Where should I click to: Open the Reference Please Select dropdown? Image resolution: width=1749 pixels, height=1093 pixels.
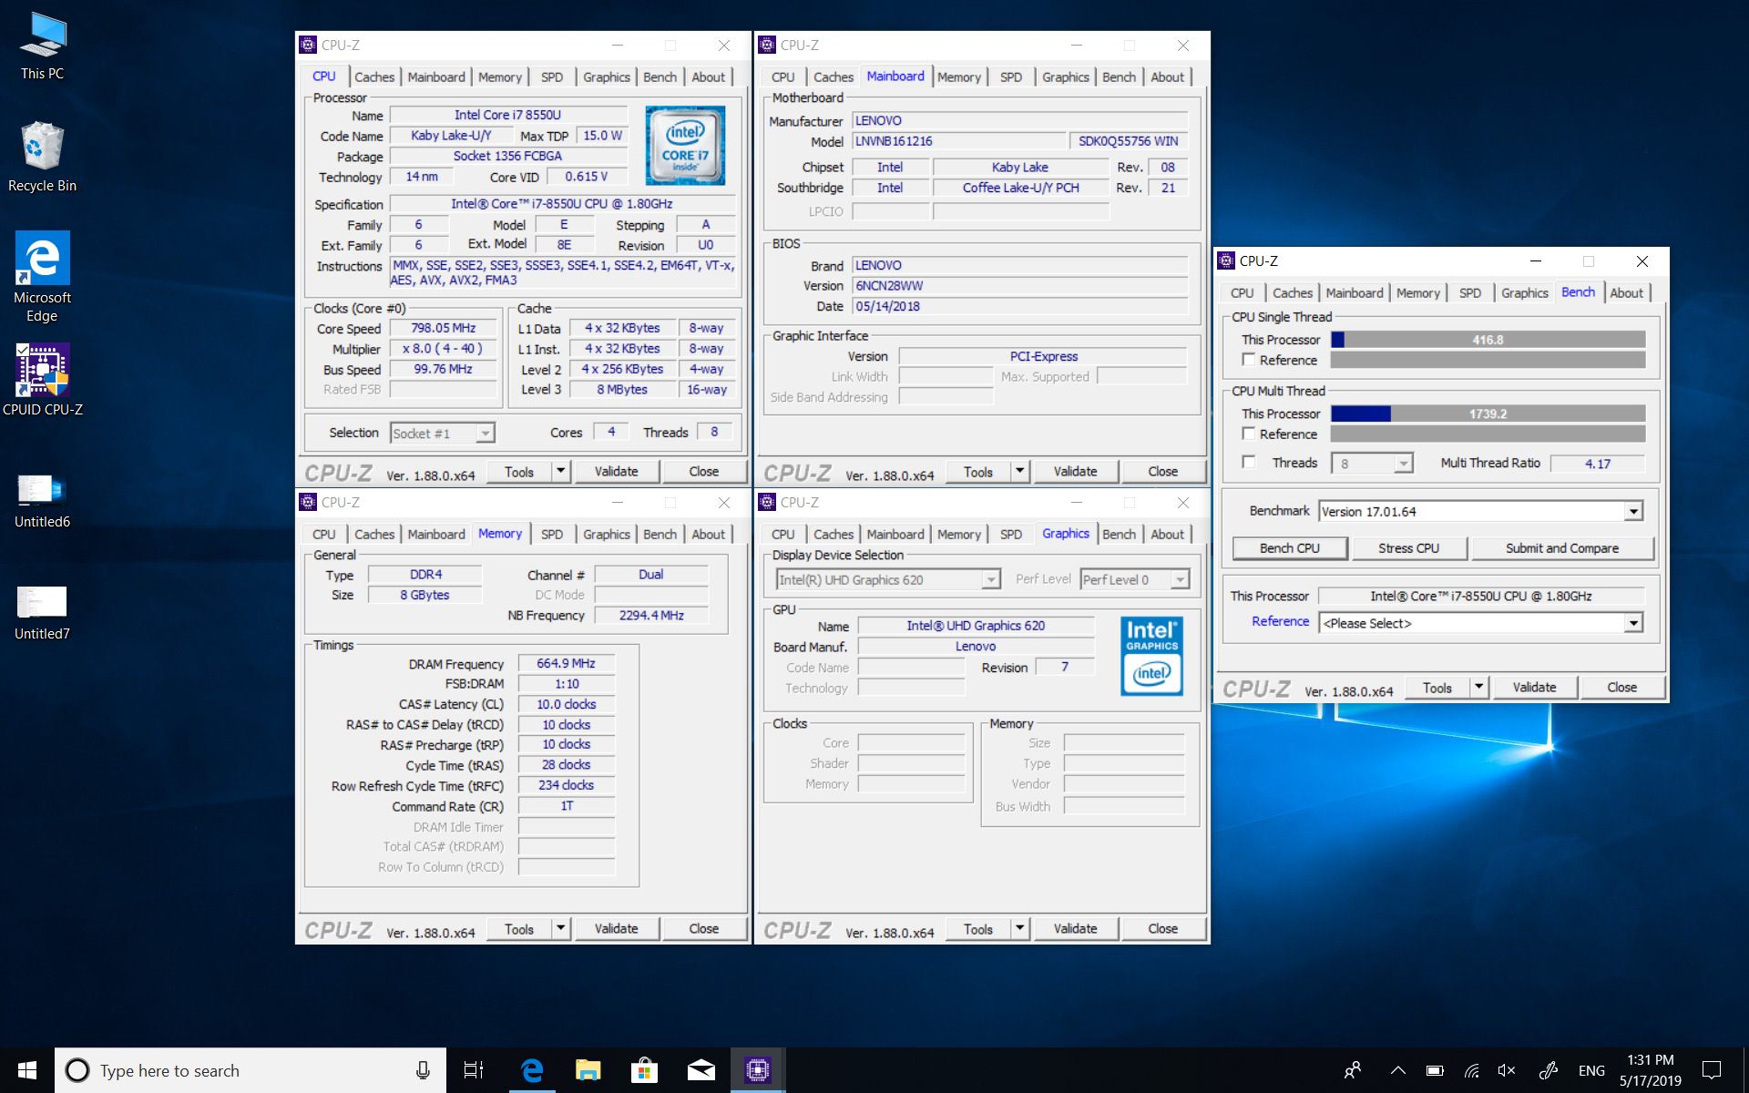pyautogui.click(x=1633, y=623)
